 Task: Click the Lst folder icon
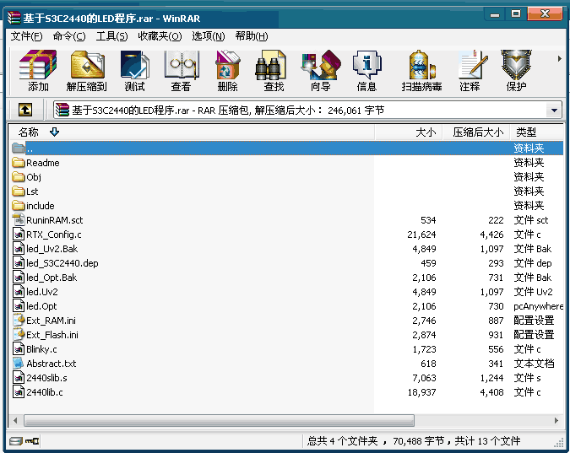pyautogui.click(x=19, y=191)
